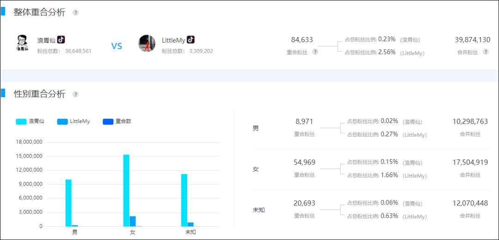Toggle the 浪胃仙 series in chart legend
This screenshot has height=240, width=499.
coord(30,122)
